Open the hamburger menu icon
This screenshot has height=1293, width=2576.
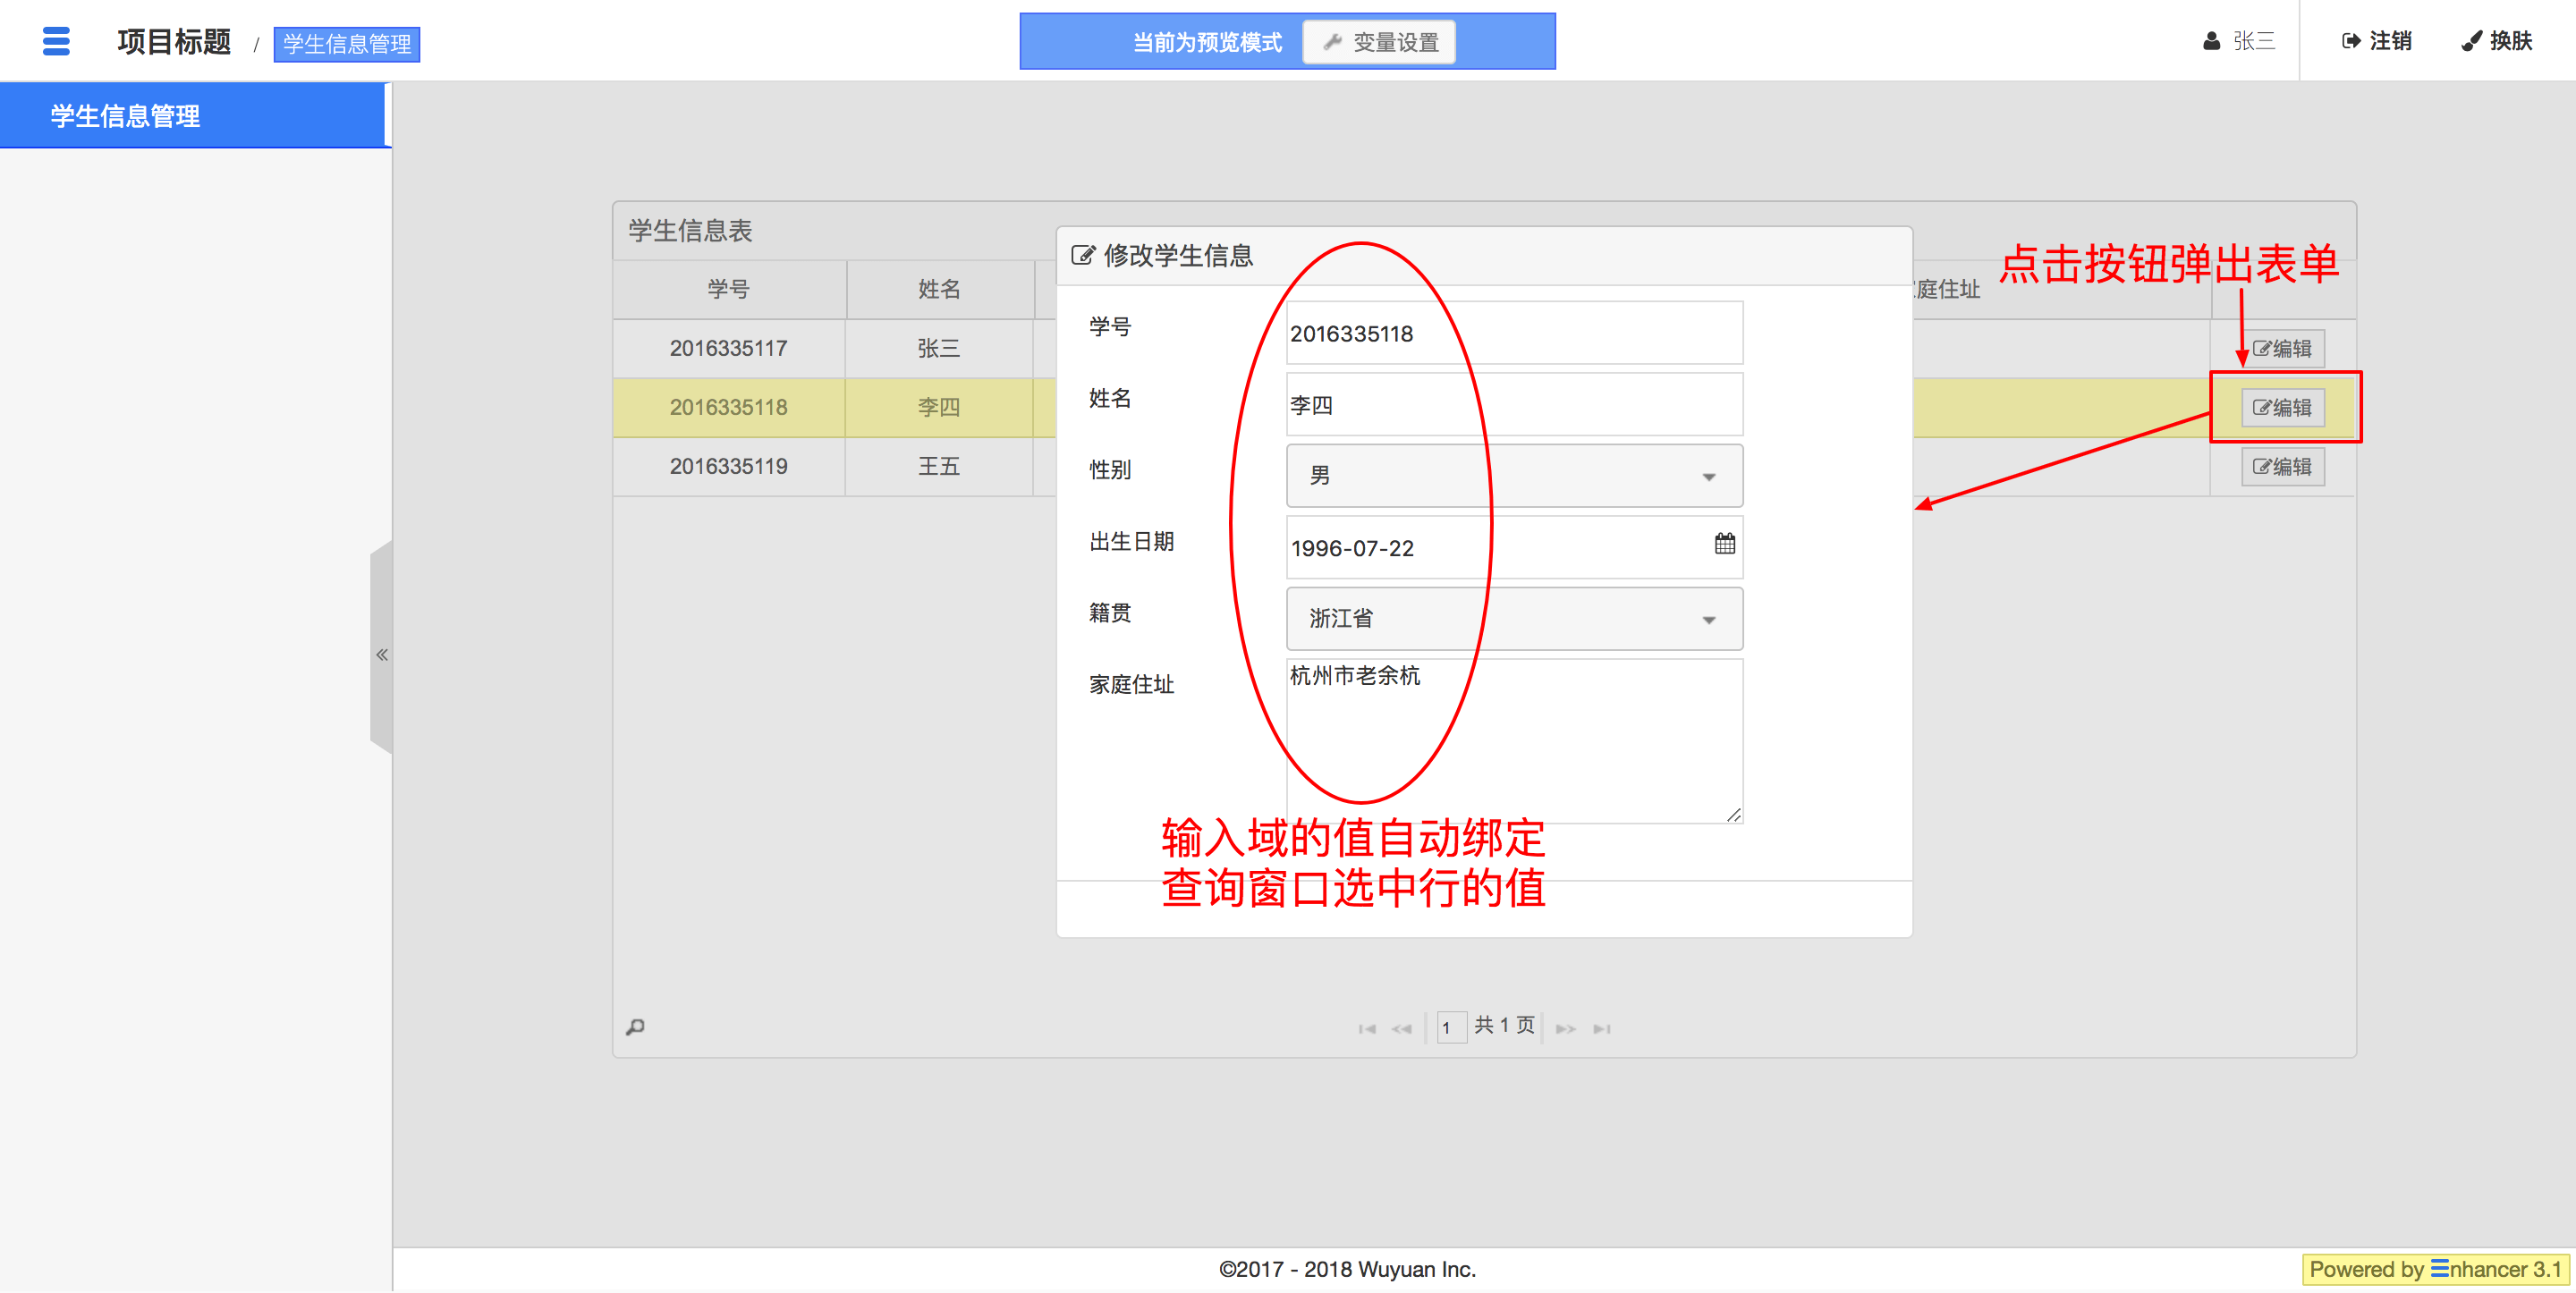pos(56,41)
